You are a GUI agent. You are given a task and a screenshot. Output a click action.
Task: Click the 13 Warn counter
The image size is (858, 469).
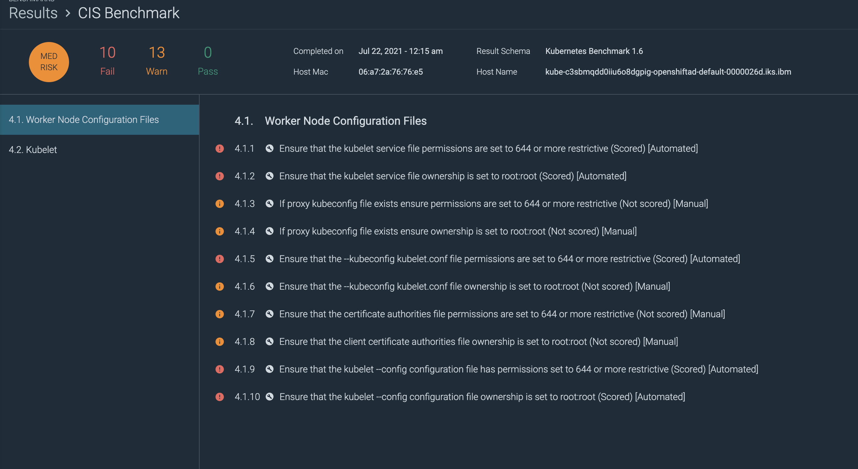click(157, 61)
